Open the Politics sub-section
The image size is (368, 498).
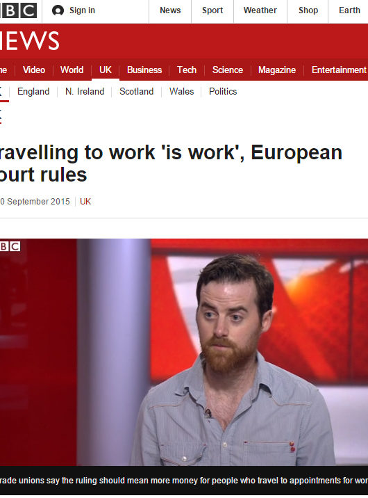pyautogui.click(x=223, y=92)
